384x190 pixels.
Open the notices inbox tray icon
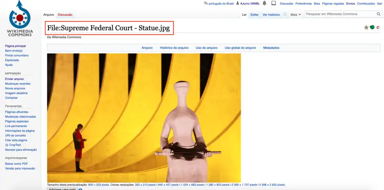click(x=274, y=3)
